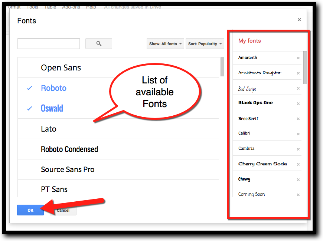Remove Coming Soon from My fonts

[x=298, y=195]
